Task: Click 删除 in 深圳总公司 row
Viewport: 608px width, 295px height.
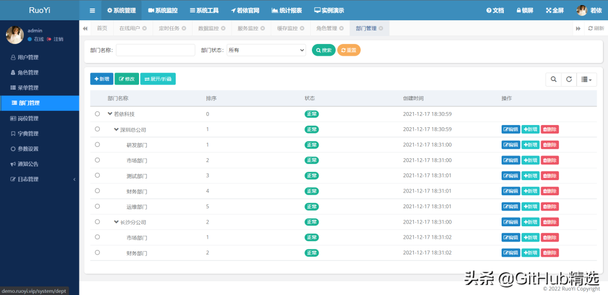Action: point(550,129)
